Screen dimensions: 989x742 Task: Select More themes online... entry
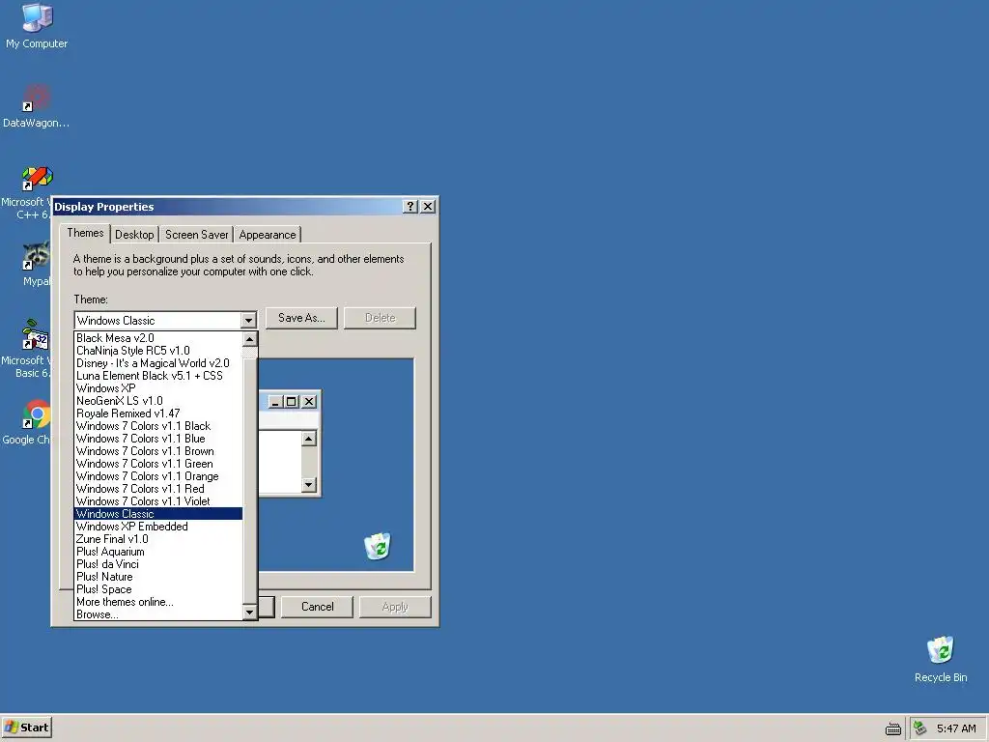[158, 602]
